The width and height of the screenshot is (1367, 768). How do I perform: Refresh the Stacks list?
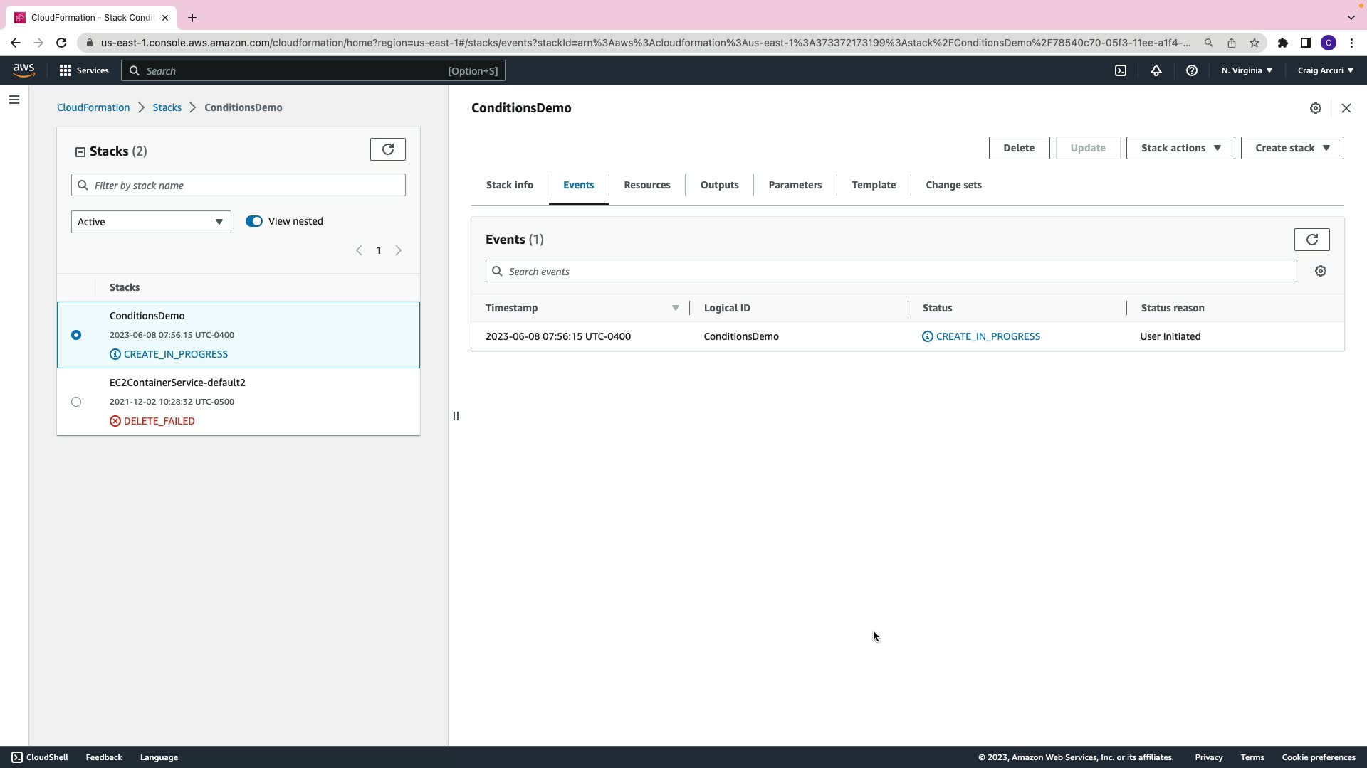tap(388, 149)
